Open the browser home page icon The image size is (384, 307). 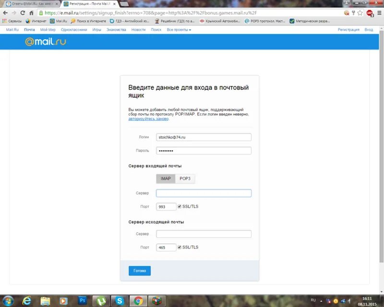31,13
